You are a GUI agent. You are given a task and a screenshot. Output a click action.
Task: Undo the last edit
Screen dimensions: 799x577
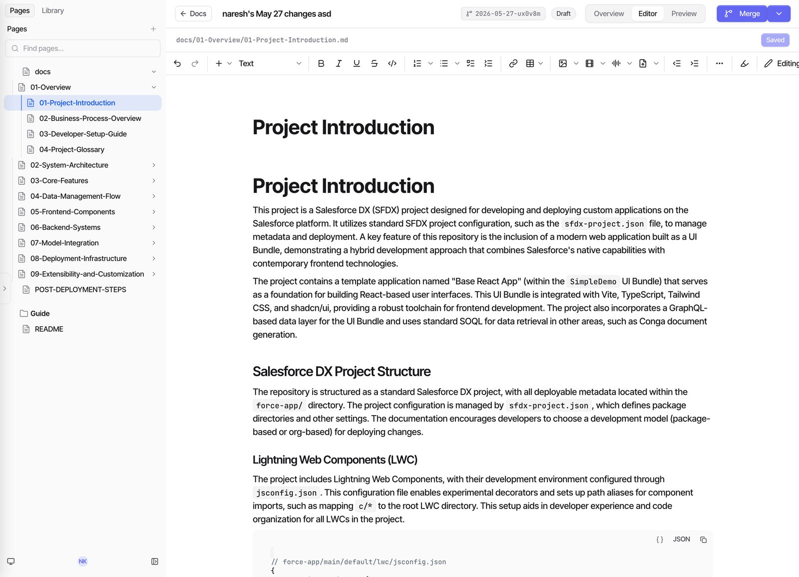[x=177, y=63]
